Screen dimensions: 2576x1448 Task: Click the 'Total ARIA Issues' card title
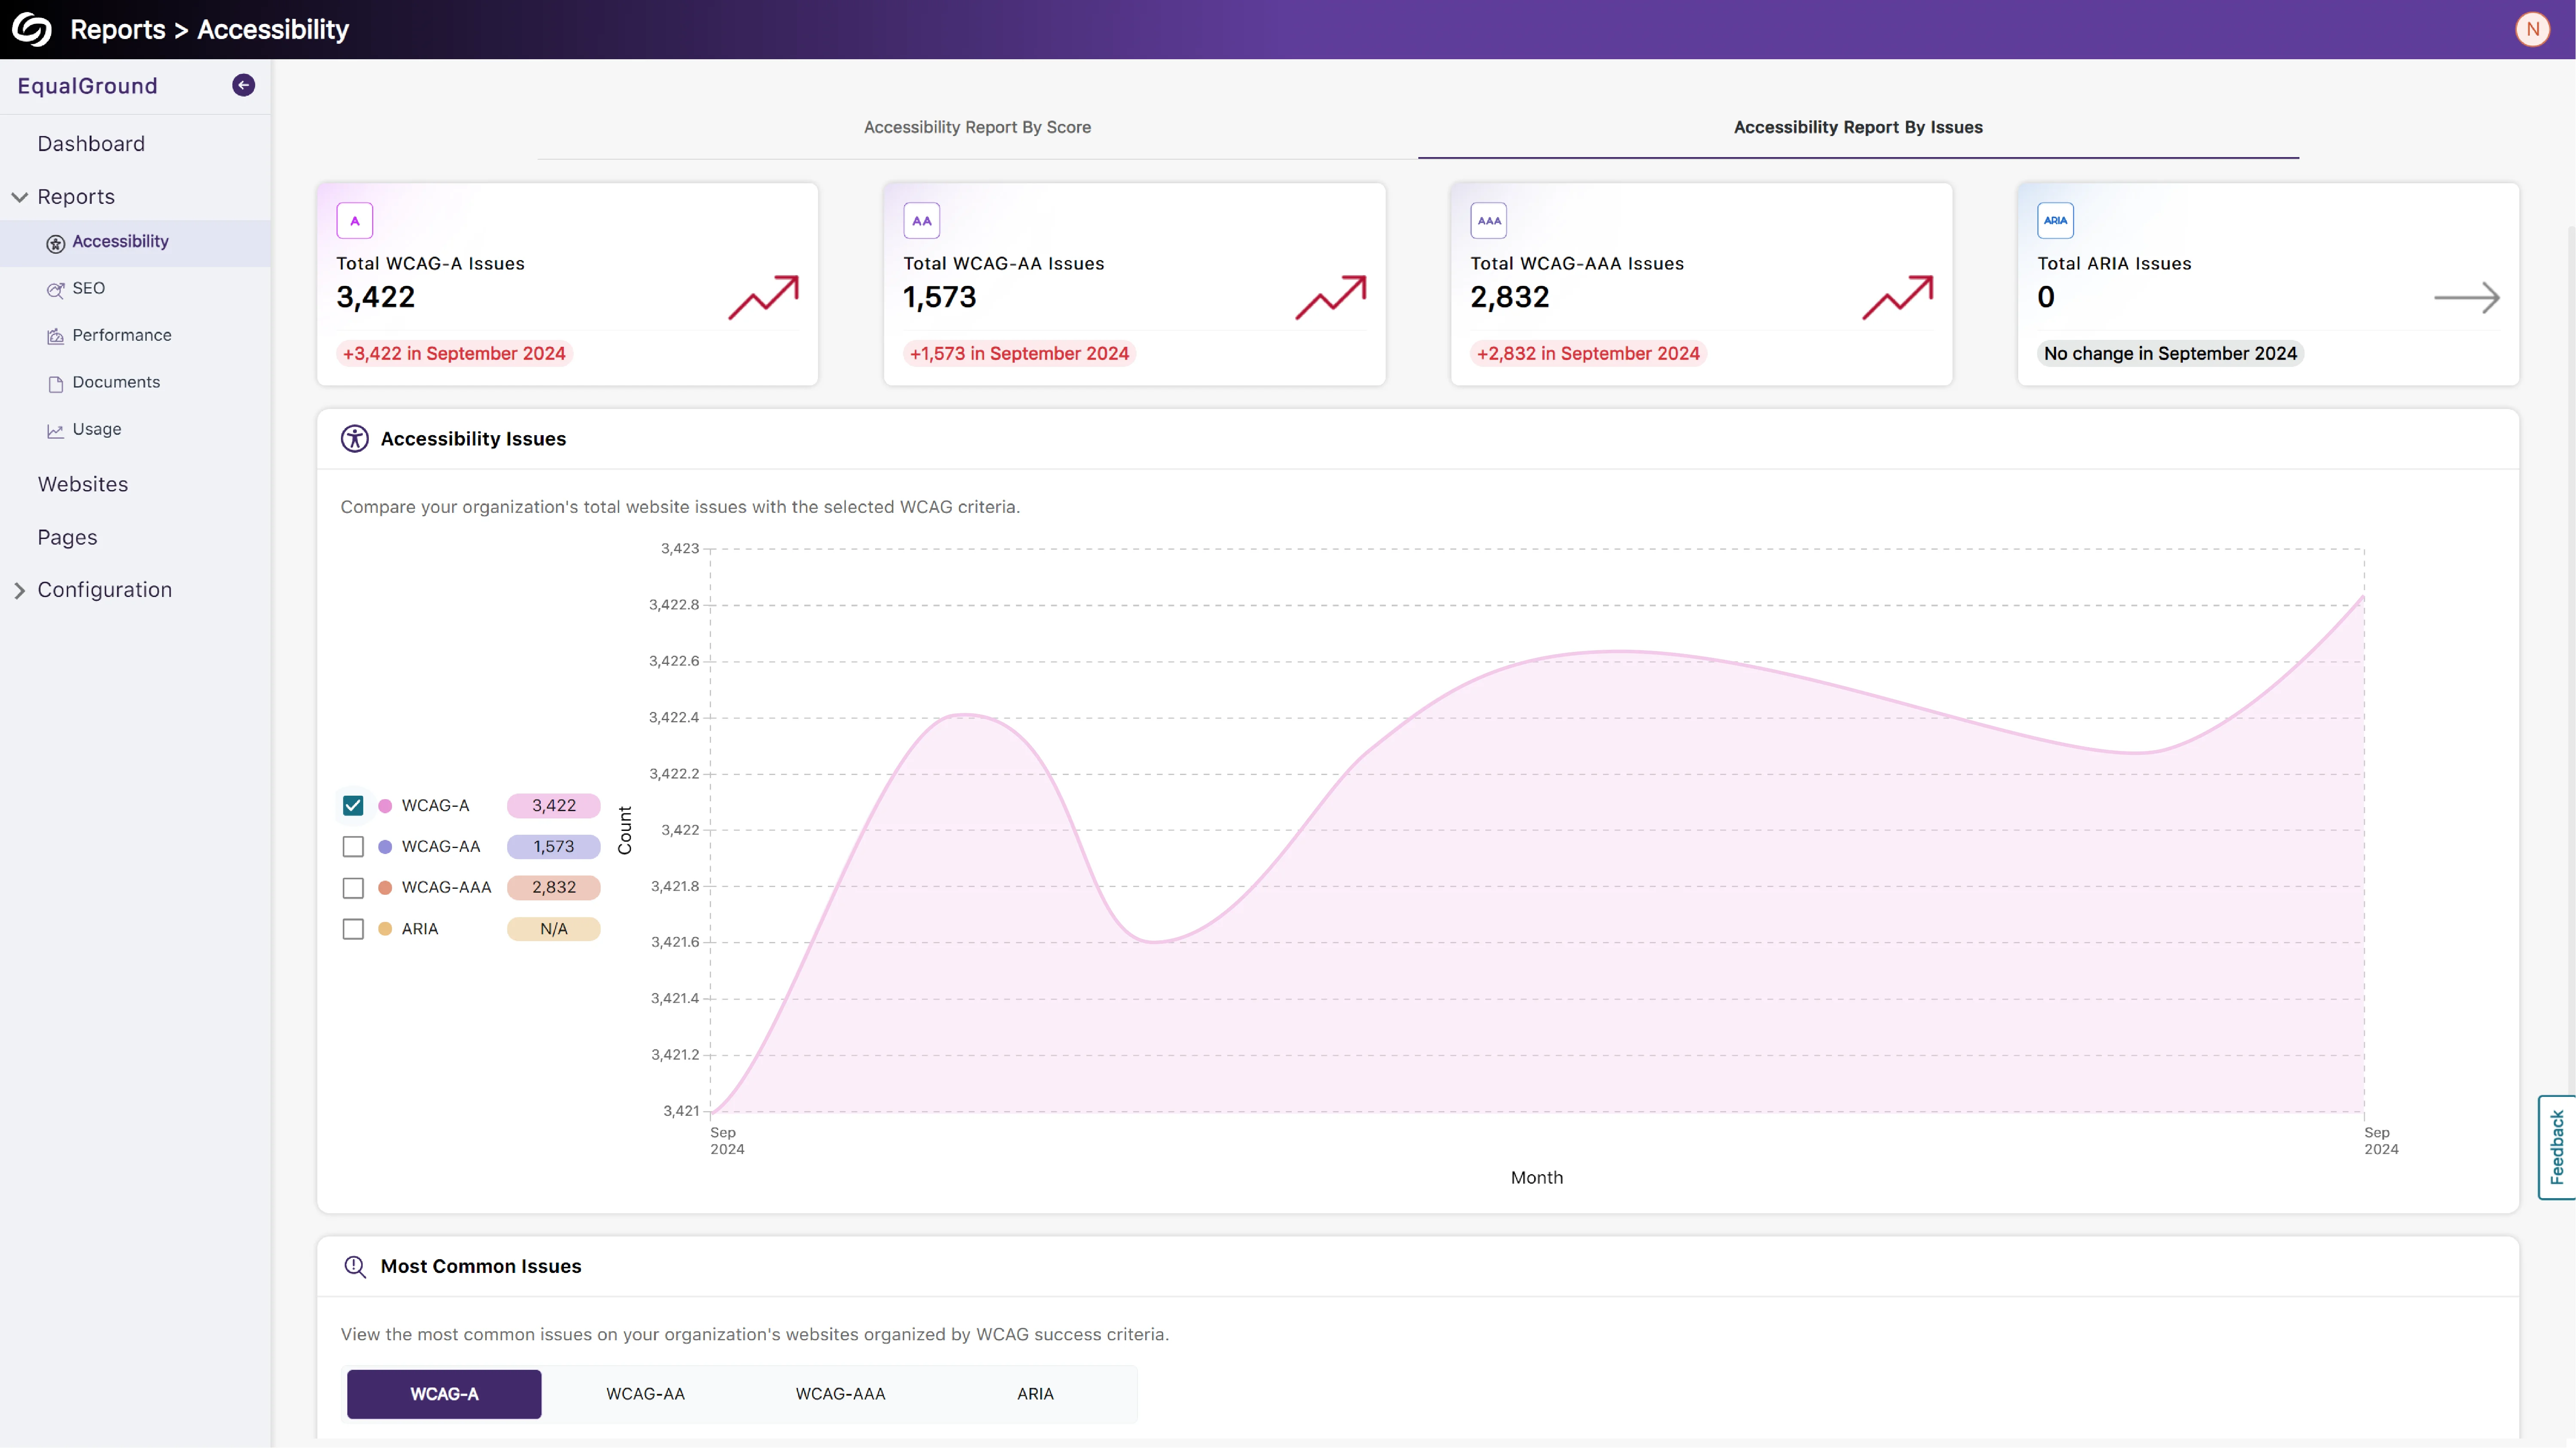(2114, 264)
